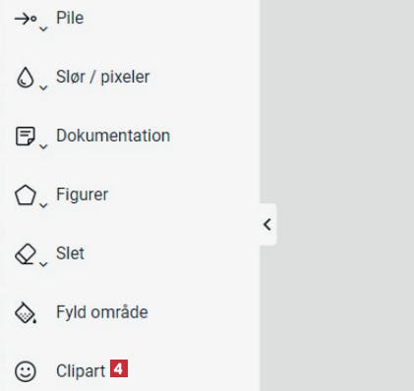This screenshot has height=391, width=414.
Task: Collapse the sidebar with the left arrow
Action: point(267,225)
